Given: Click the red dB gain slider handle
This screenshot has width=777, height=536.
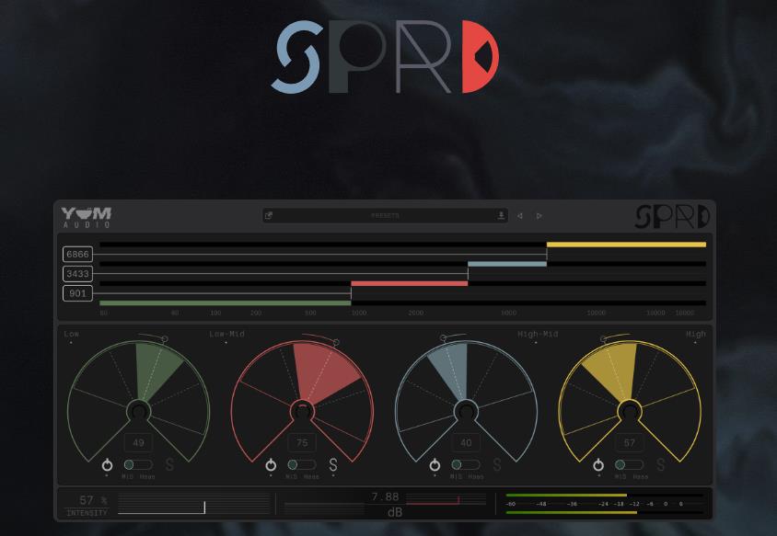Looking at the screenshot, I should tap(458, 500).
